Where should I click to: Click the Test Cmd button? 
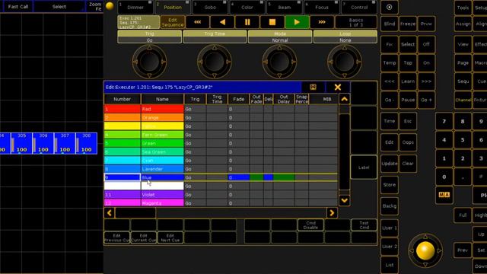(x=364, y=225)
